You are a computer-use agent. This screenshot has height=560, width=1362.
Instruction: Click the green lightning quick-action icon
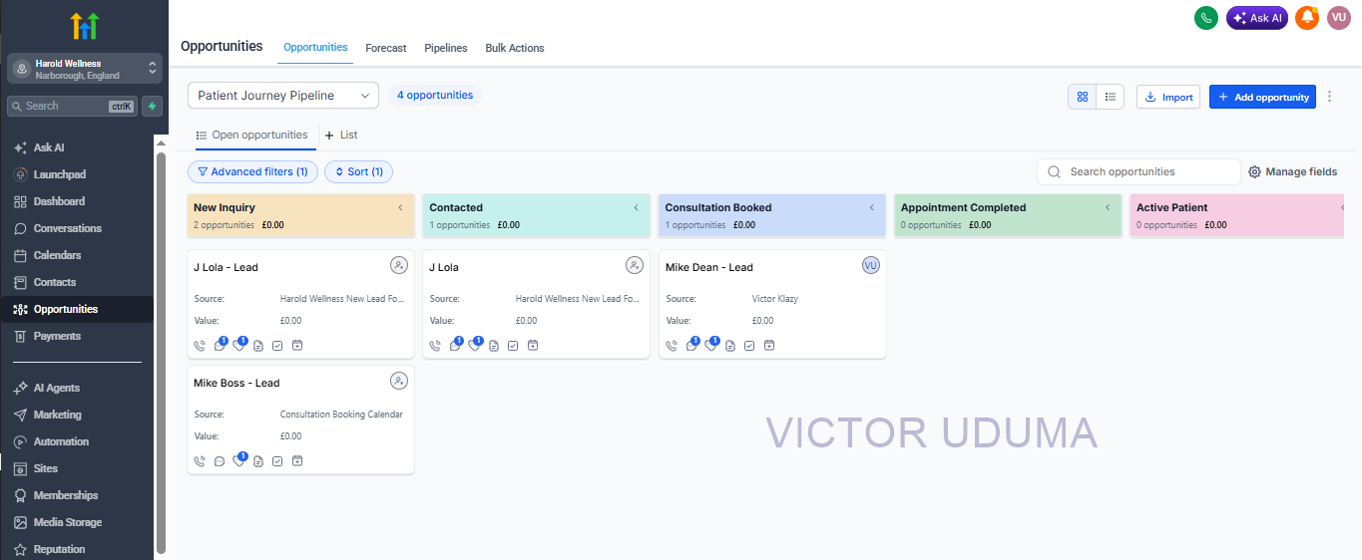(153, 106)
